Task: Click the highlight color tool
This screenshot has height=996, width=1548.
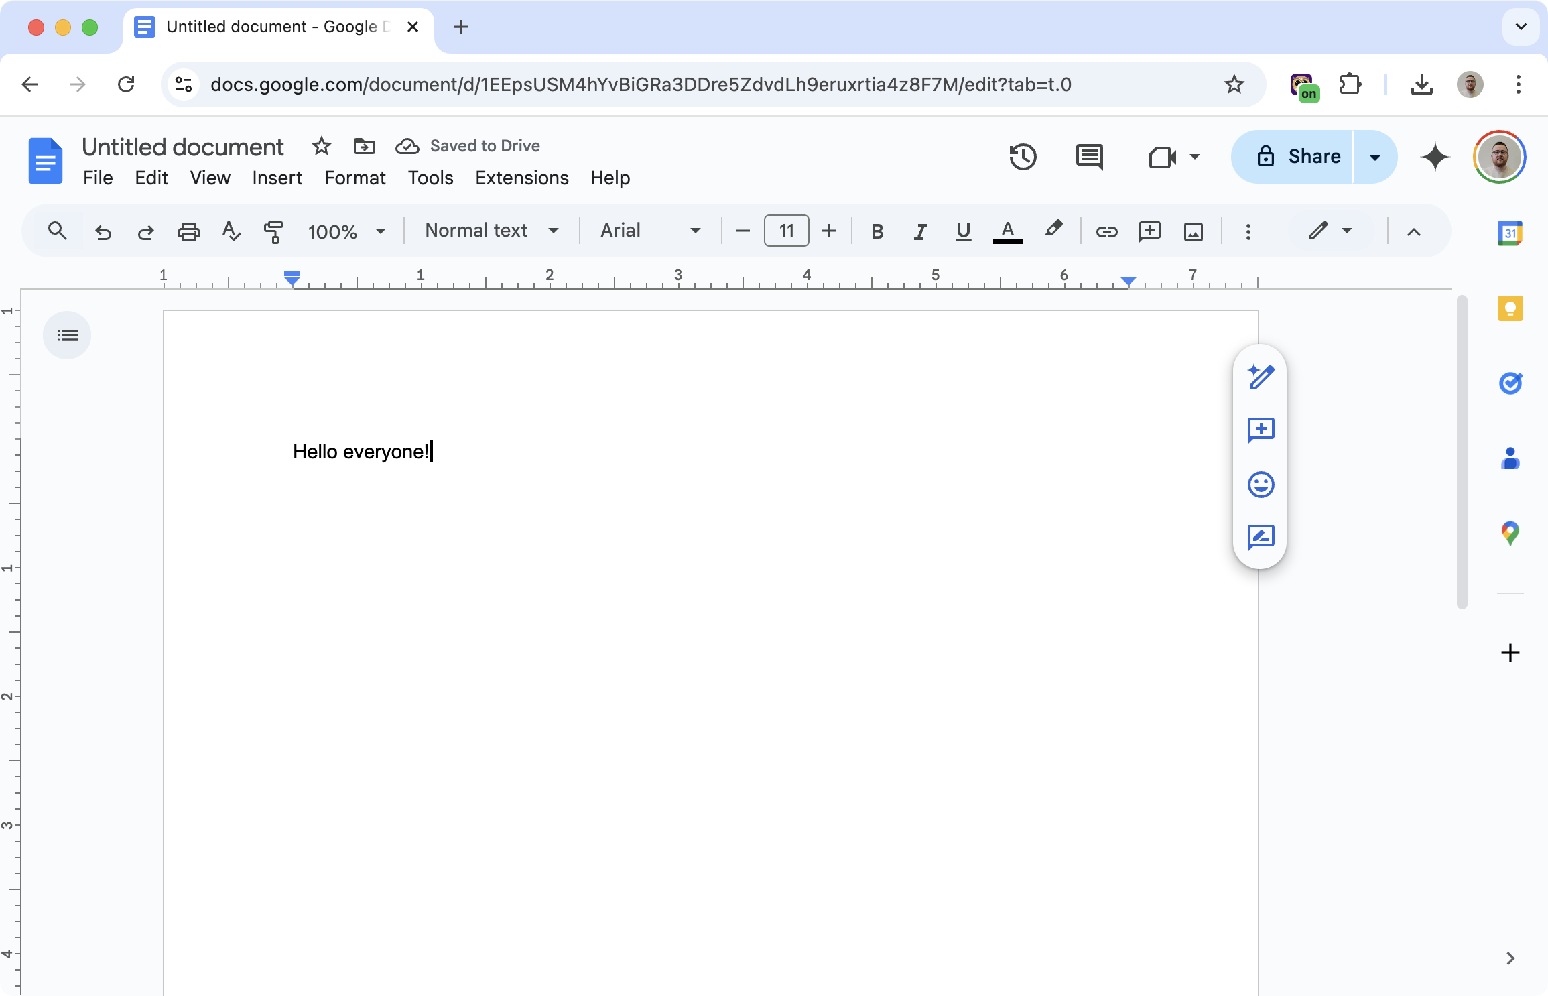Action: click(x=1053, y=231)
